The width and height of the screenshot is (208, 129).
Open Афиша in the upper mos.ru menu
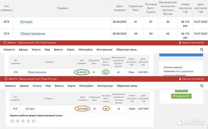23,50
